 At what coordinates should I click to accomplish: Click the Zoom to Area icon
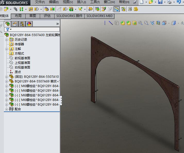coord(146,23)
